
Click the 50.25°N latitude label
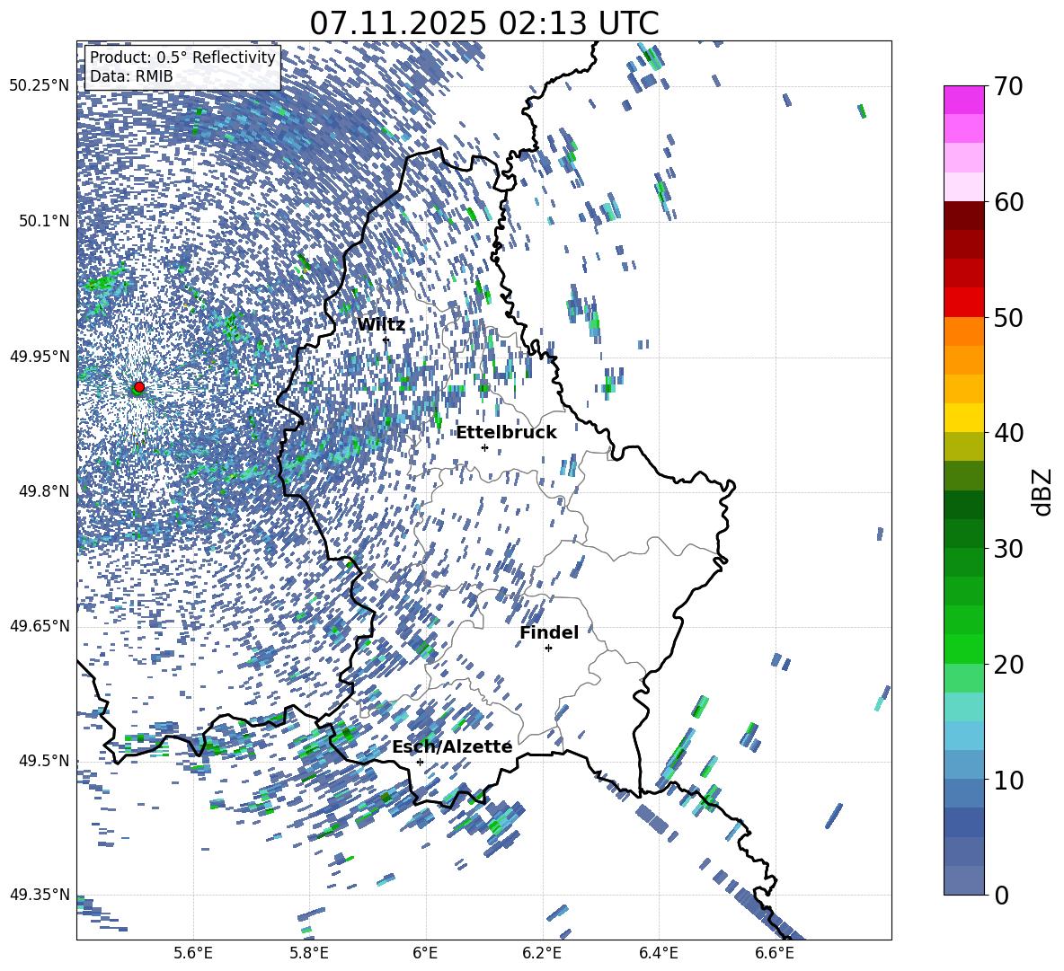40,86
